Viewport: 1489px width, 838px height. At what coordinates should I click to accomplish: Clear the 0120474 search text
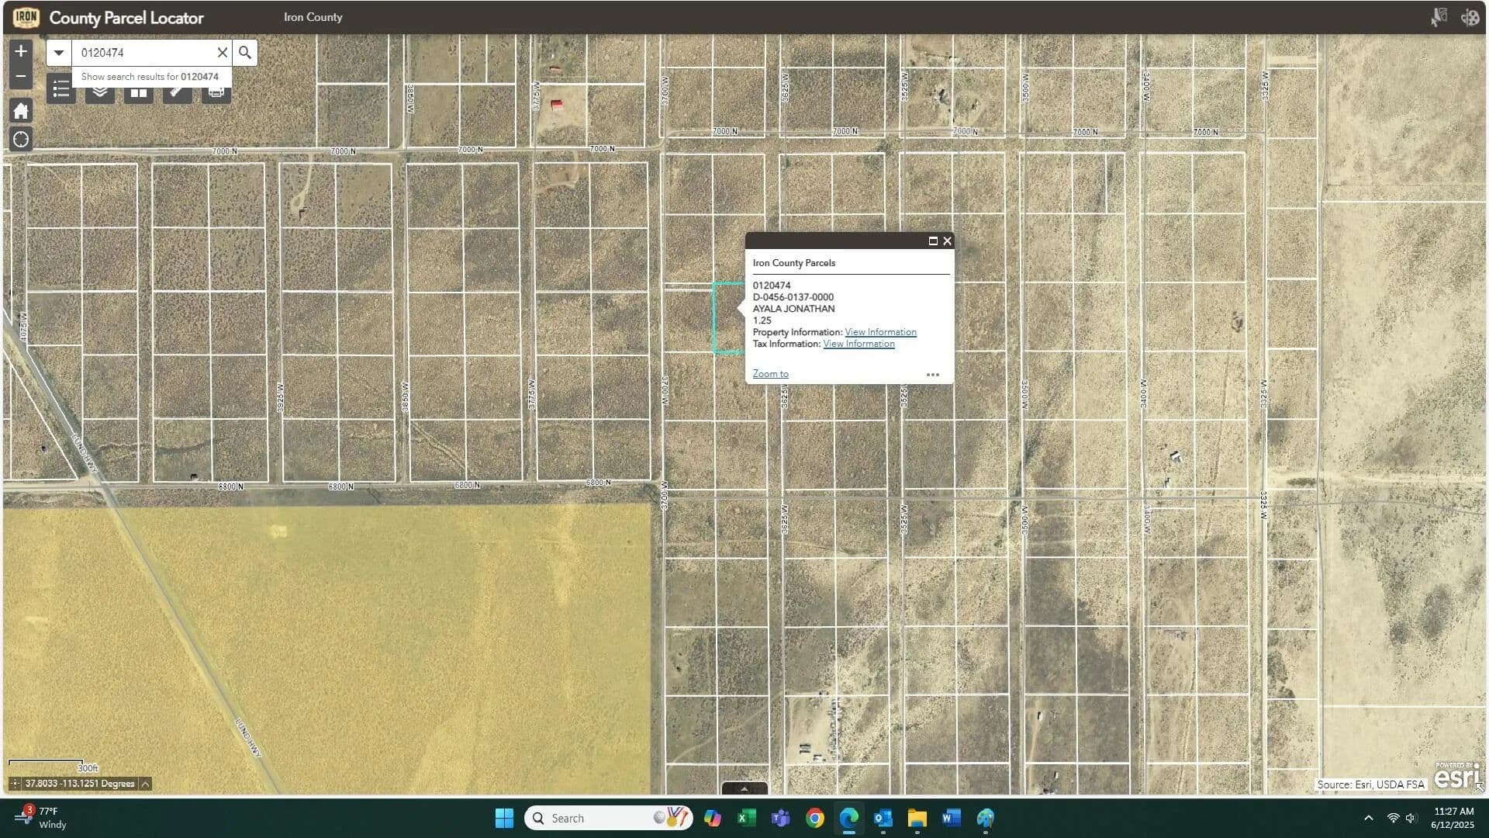pyautogui.click(x=223, y=53)
